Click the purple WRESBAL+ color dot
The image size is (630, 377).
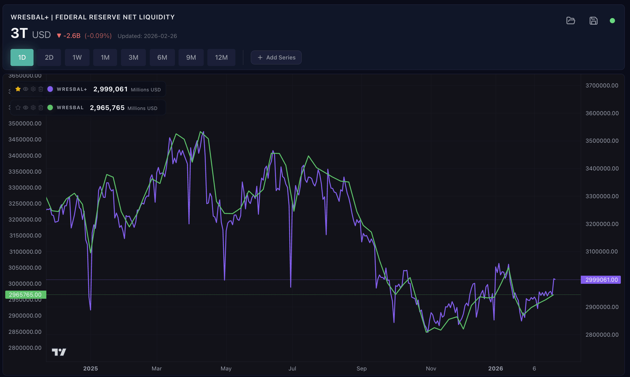coord(50,89)
